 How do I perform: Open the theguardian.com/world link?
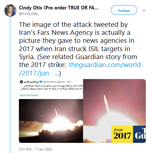click(105, 65)
